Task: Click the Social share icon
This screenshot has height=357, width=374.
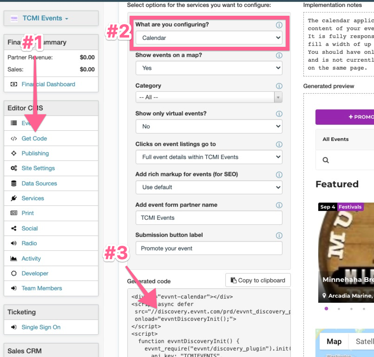Action: [14, 229]
